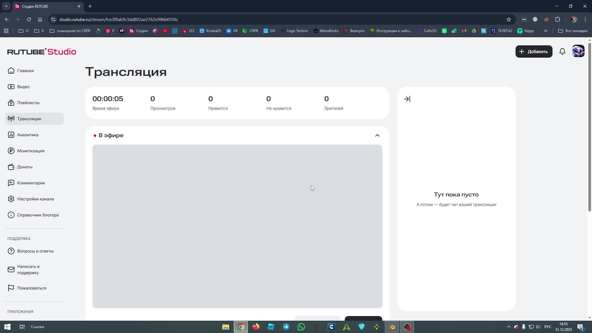Open Telegram from the taskbar
Screen dimensions: 592x333
[x=286, y=327]
